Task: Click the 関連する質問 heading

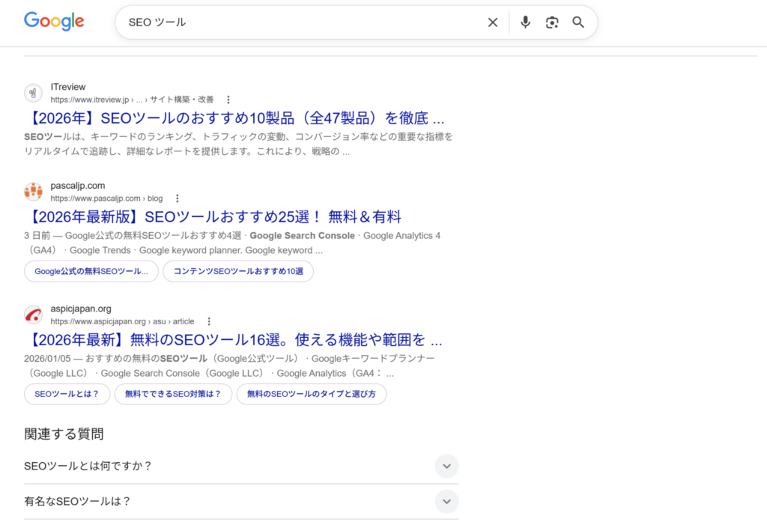Action: pos(64,434)
